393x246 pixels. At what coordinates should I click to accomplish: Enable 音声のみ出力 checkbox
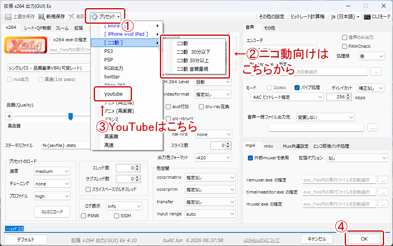coord(345,38)
